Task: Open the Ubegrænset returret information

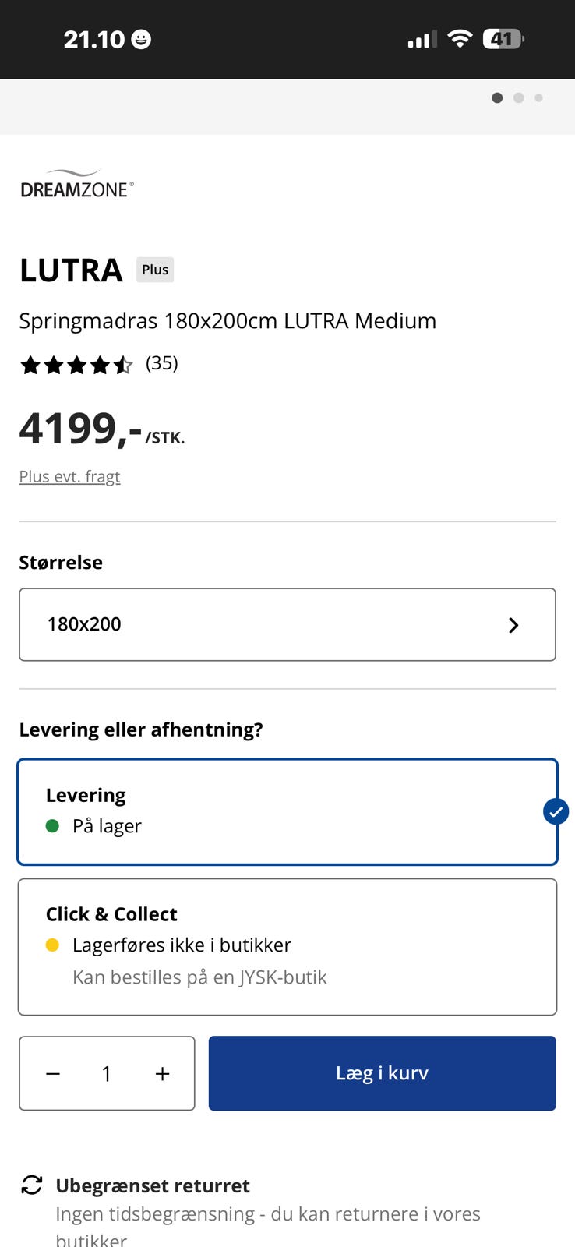Action: click(153, 1185)
